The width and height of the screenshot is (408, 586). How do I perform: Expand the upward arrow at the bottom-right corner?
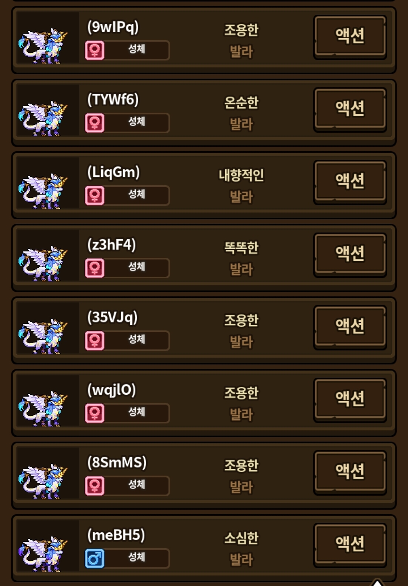(377, 582)
